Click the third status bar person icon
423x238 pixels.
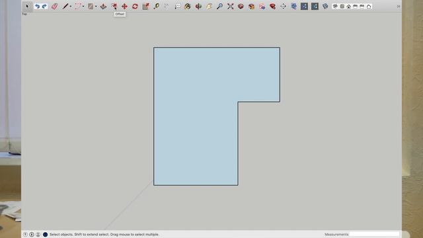(x=38, y=235)
